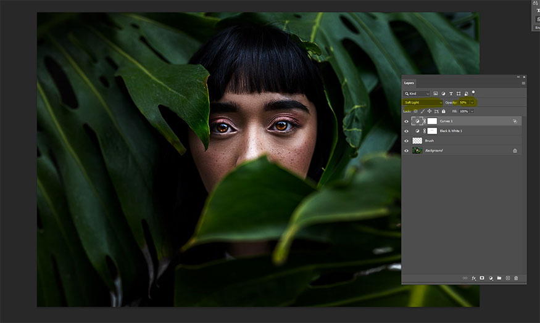This screenshot has height=323, width=540.
Task: Click the Opacity 50% value field
Action: (x=463, y=102)
